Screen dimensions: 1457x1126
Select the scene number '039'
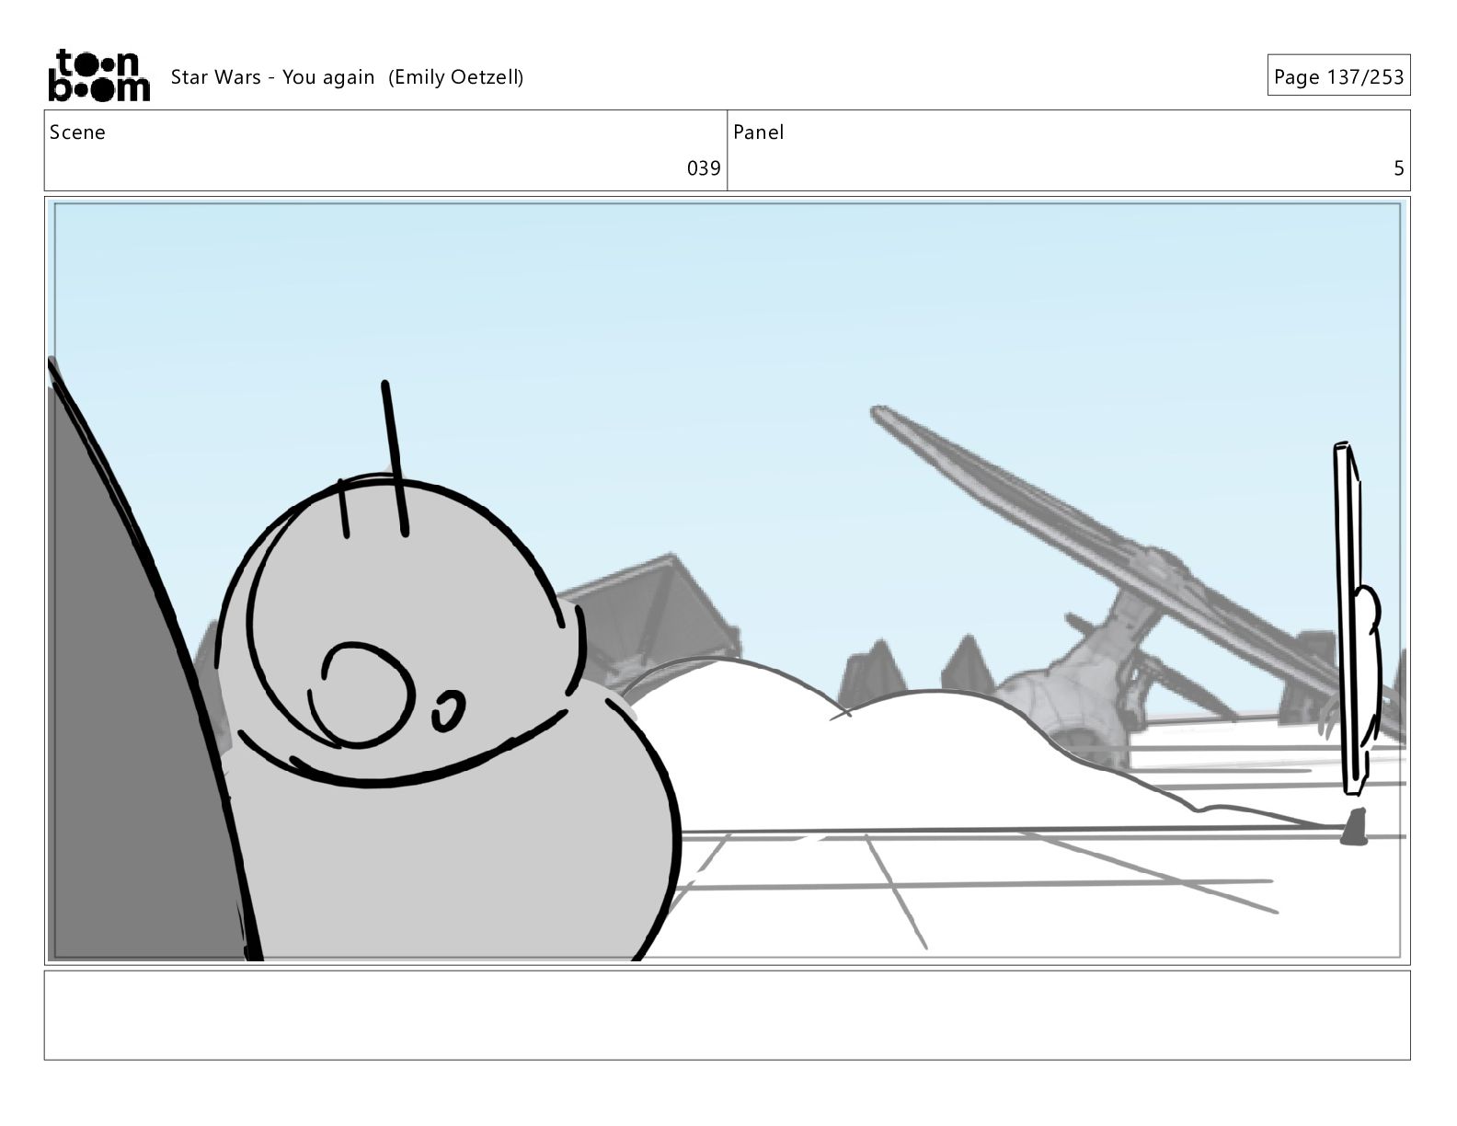point(704,168)
